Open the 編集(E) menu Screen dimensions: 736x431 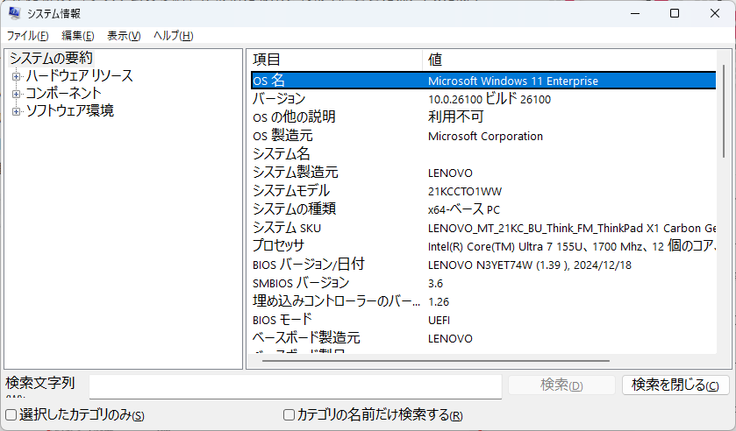point(78,36)
